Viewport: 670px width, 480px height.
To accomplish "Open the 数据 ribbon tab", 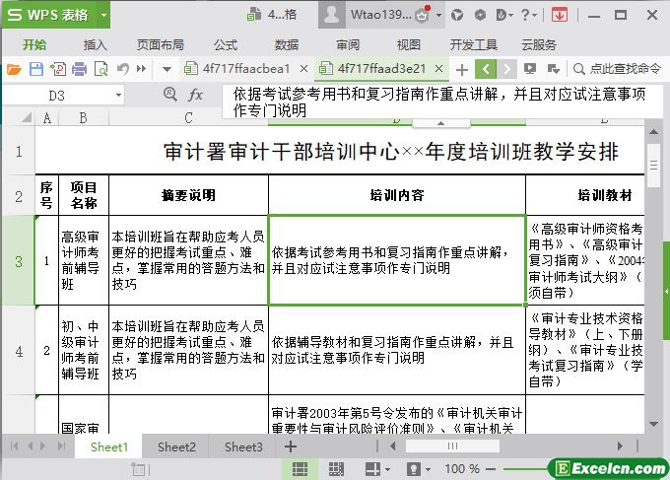I will pyautogui.click(x=287, y=45).
